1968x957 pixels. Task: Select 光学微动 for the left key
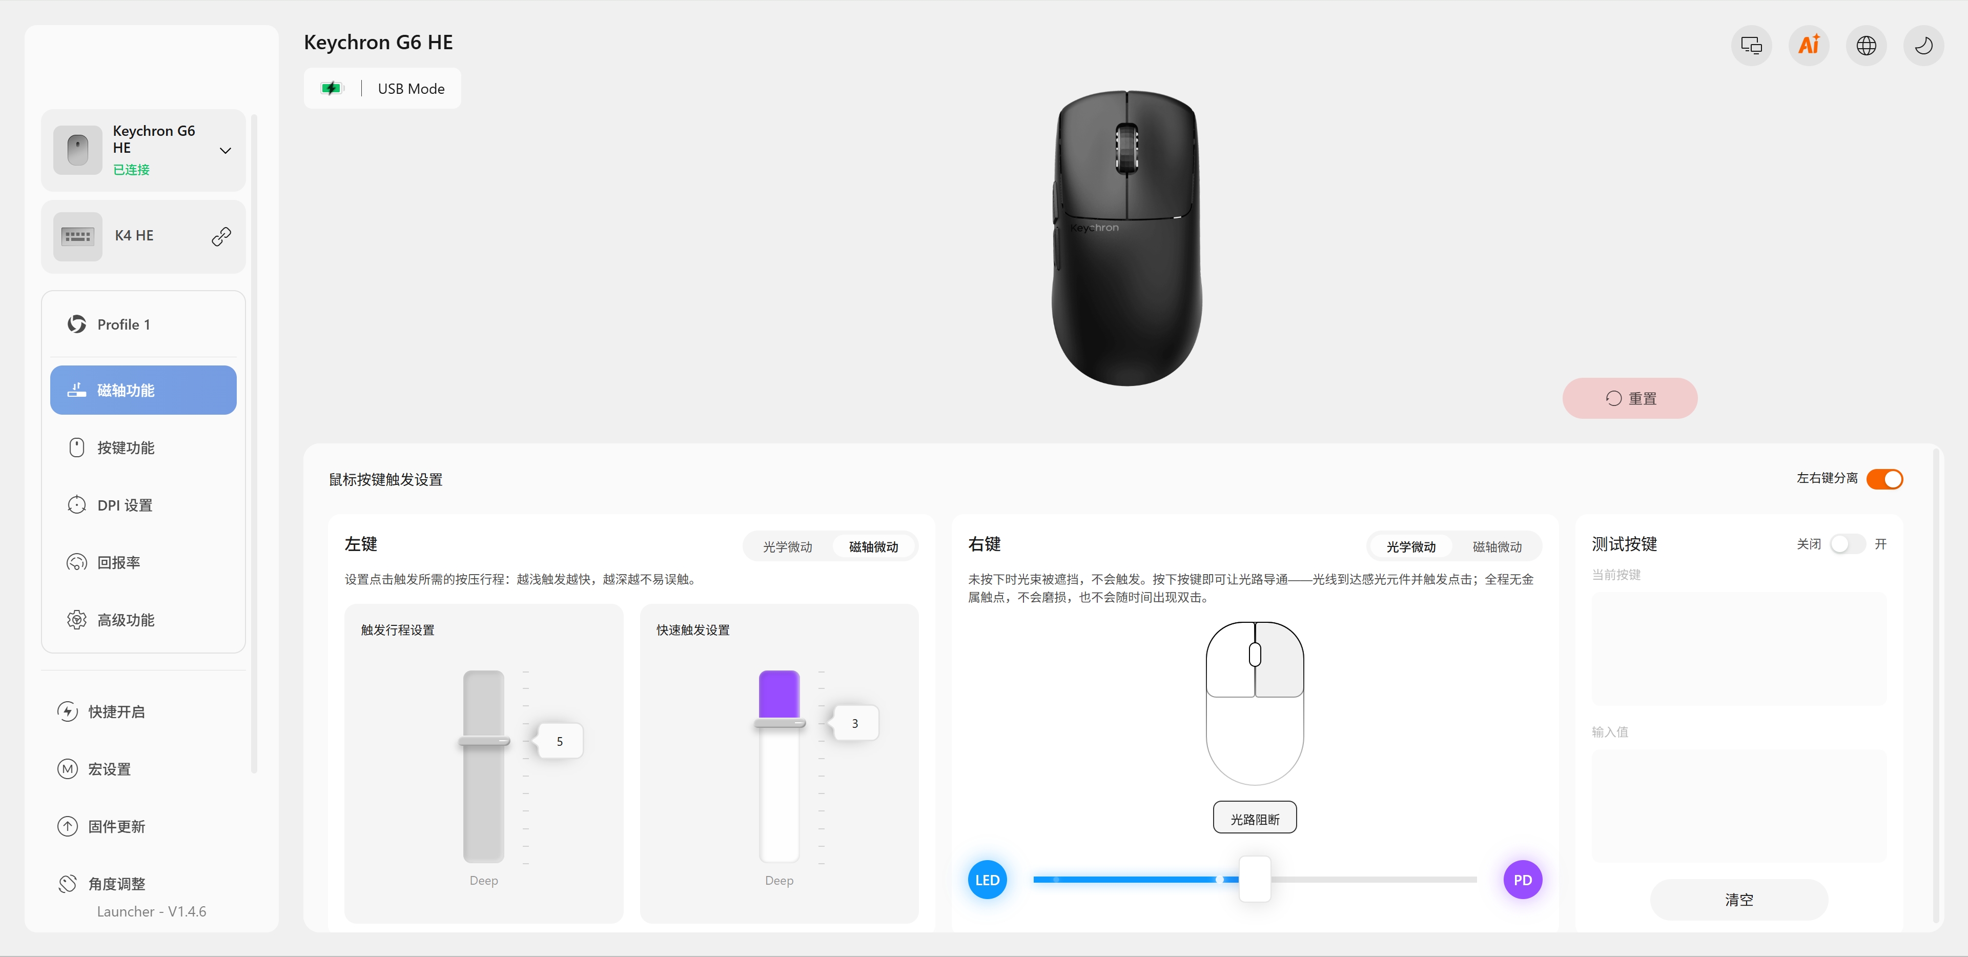pyautogui.click(x=788, y=547)
